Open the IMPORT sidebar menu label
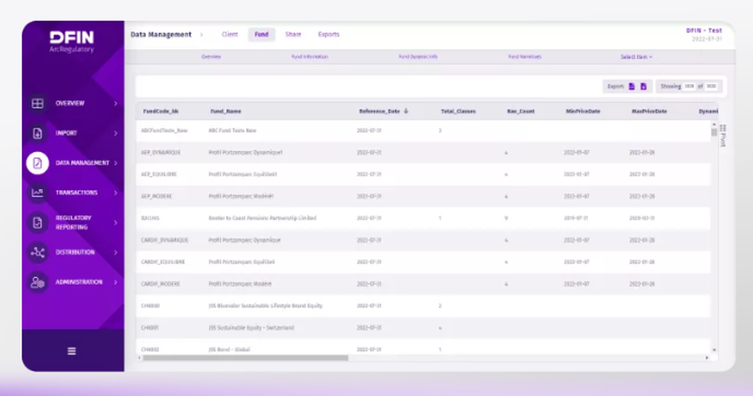This screenshot has width=753, height=396. point(66,133)
